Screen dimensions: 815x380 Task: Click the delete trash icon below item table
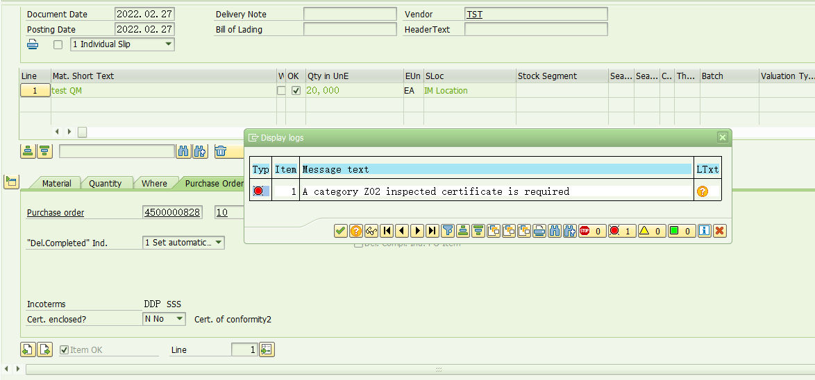[220, 151]
